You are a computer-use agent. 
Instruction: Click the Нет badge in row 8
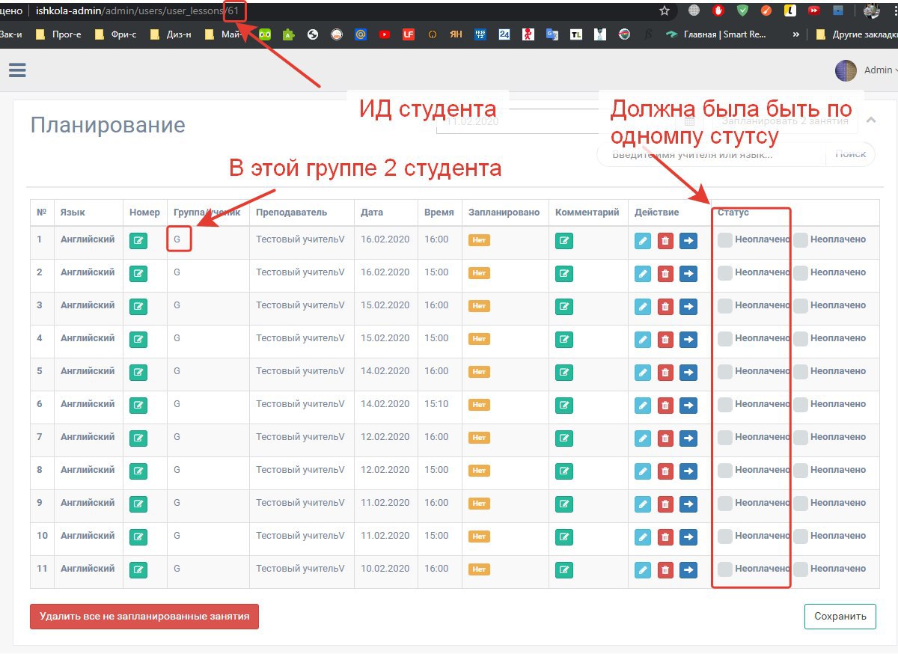coord(479,471)
